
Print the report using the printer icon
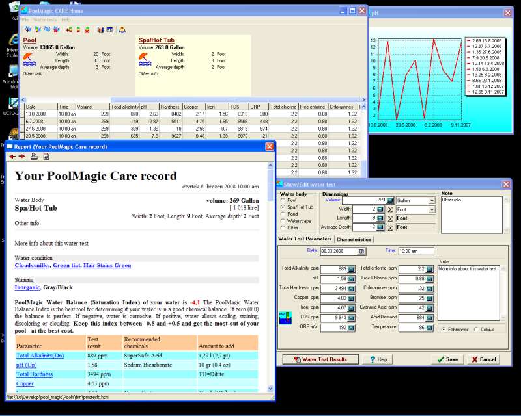coord(34,157)
